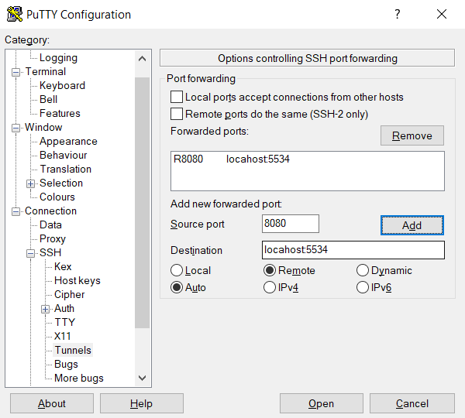Open the More bugs category

(79, 378)
